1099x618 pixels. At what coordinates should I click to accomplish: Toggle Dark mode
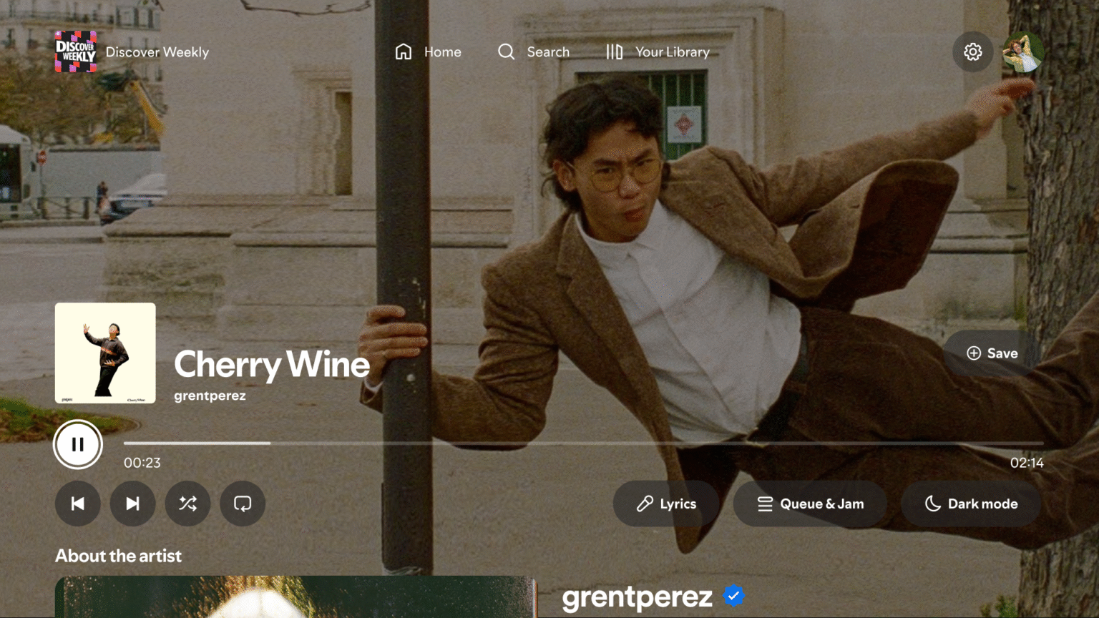[970, 504]
